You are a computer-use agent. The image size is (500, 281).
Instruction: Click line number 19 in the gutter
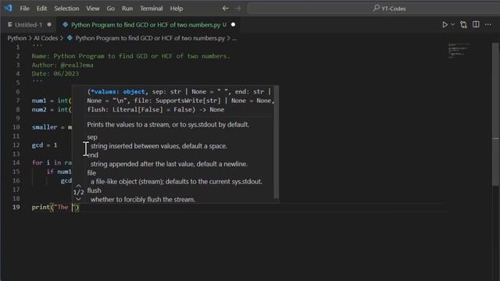coord(16,207)
